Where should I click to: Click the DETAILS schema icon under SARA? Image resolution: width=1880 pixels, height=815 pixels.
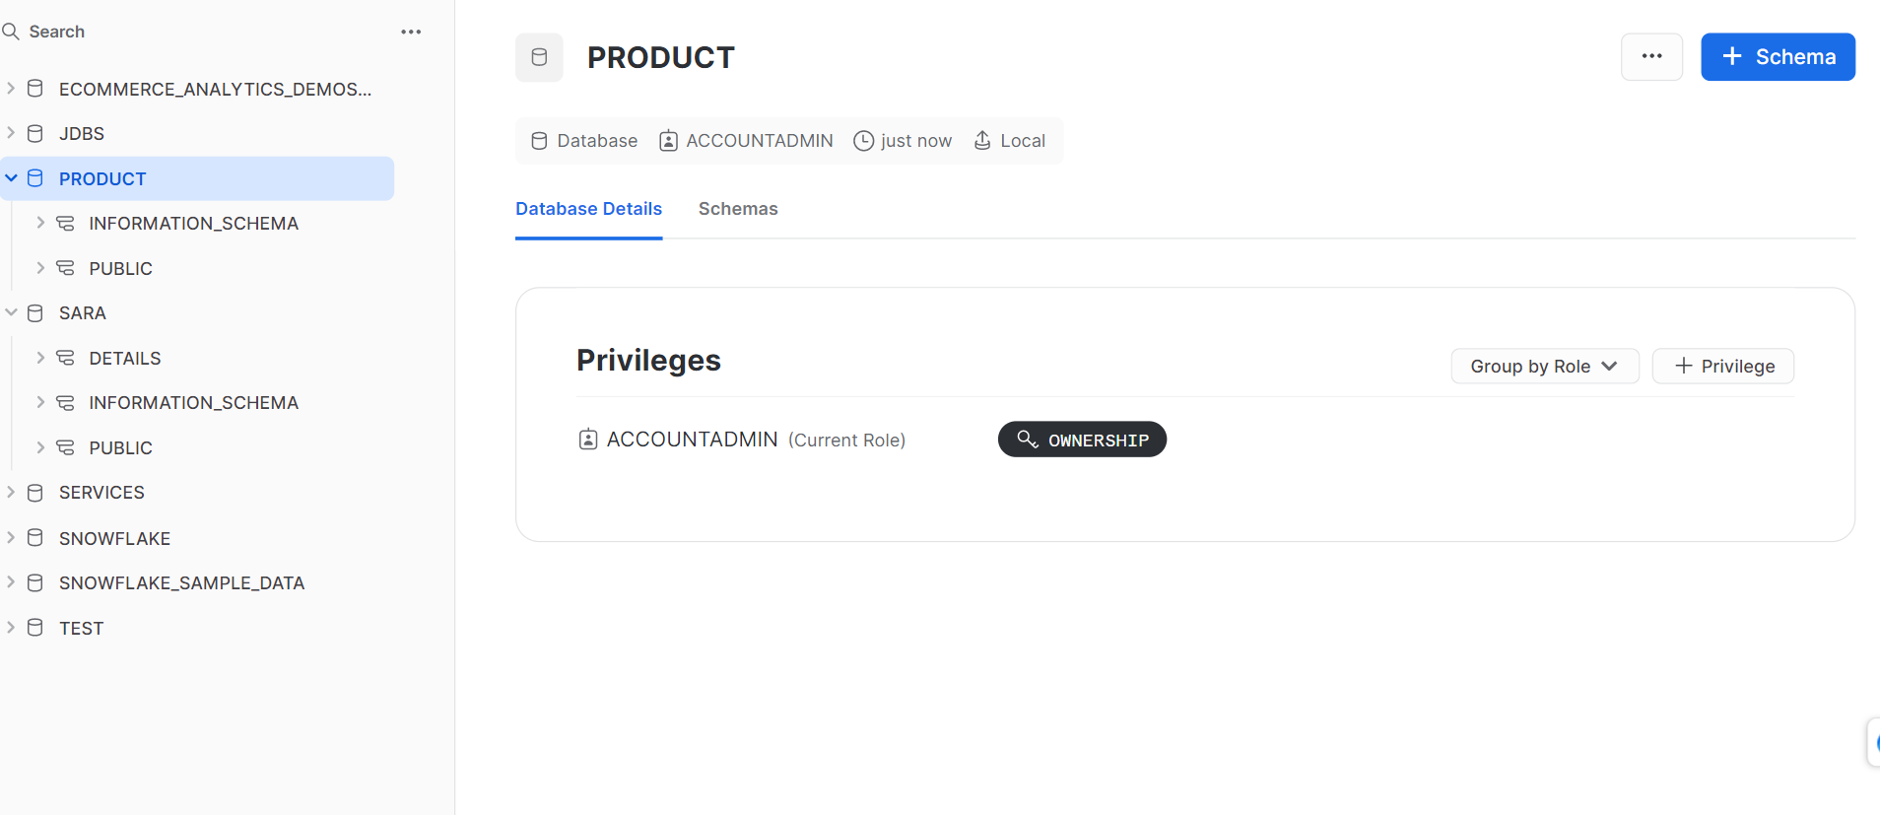tap(65, 358)
